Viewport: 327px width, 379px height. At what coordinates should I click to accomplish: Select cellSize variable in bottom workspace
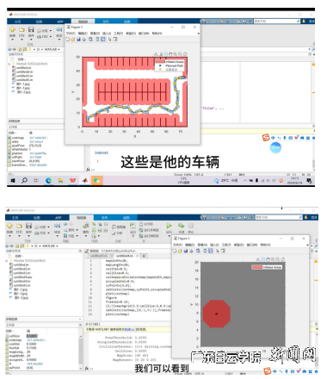point(13,336)
